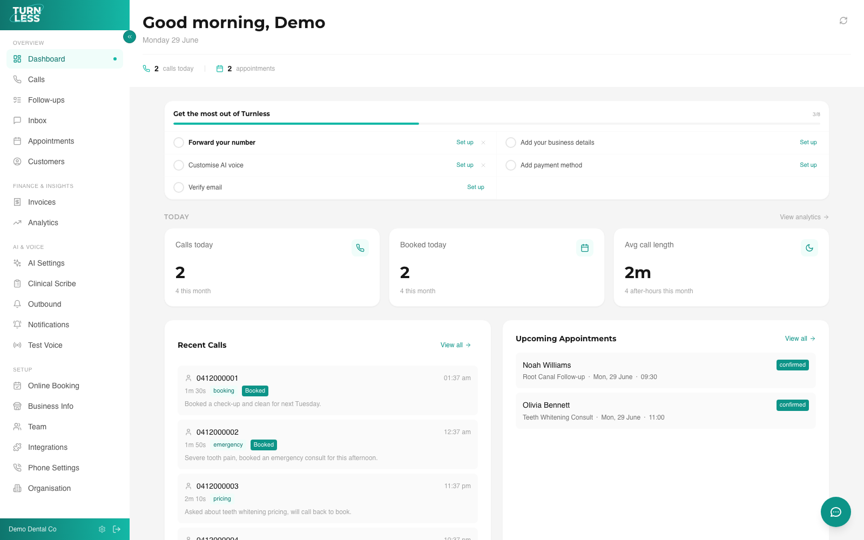Screen dimensions: 864x540
Task: Tick the Forward your number circle
Action: [x=179, y=143]
